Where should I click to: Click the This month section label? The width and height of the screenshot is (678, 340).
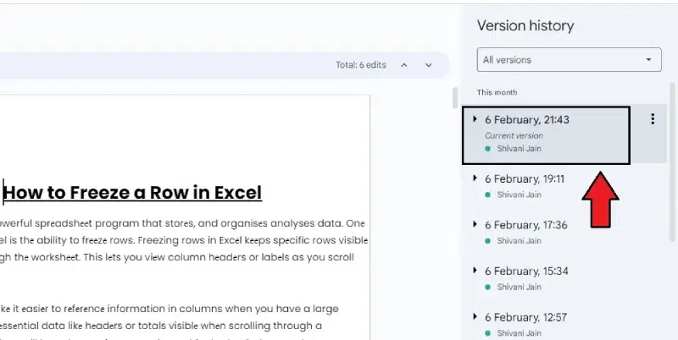coord(497,92)
